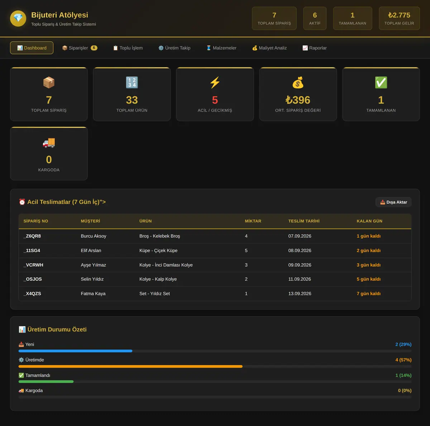Click the truck icon on Kargoda card
This screenshot has width=430, height=426.
[49, 142]
